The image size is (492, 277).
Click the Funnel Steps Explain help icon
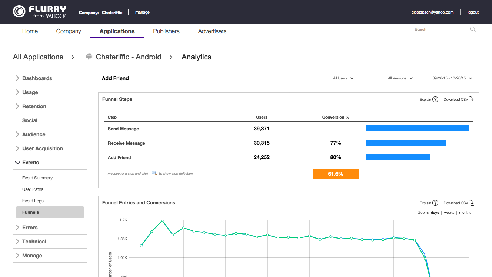click(x=435, y=99)
